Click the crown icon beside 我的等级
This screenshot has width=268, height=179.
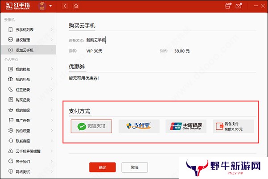11,110
